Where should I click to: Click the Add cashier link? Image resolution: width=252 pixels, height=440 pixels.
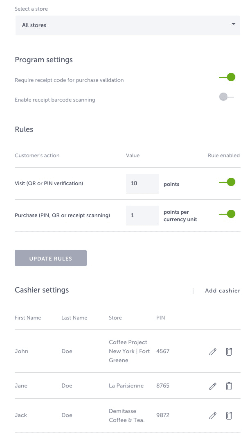click(x=223, y=290)
